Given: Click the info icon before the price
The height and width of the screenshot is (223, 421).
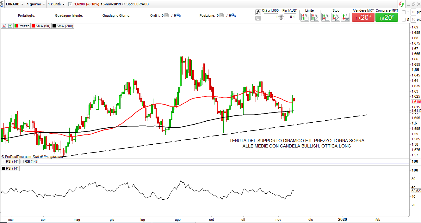Looking at the screenshot, I should tap(70, 4).
